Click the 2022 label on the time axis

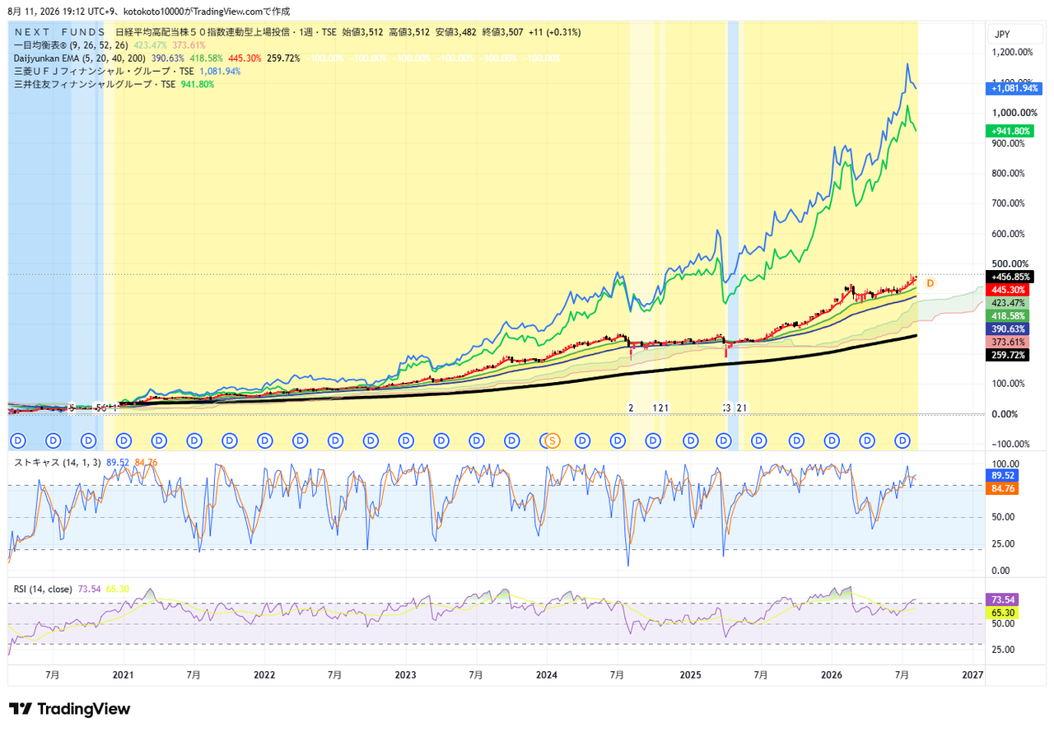(x=264, y=675)
